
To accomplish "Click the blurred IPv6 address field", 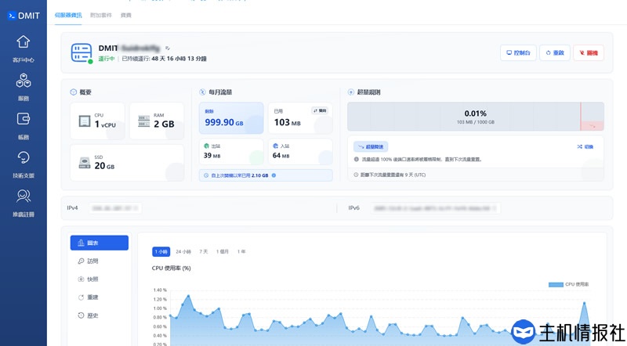I will click(435, 208).
